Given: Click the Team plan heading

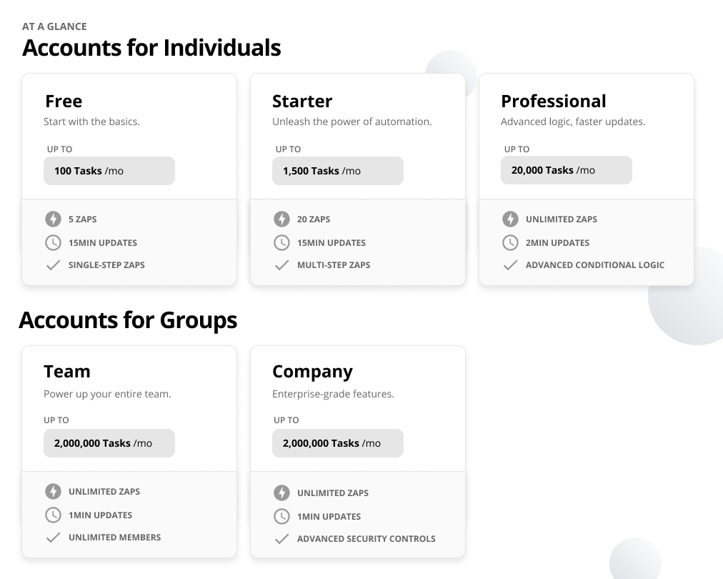Looking at the screenshot, I should pos(67,372).
